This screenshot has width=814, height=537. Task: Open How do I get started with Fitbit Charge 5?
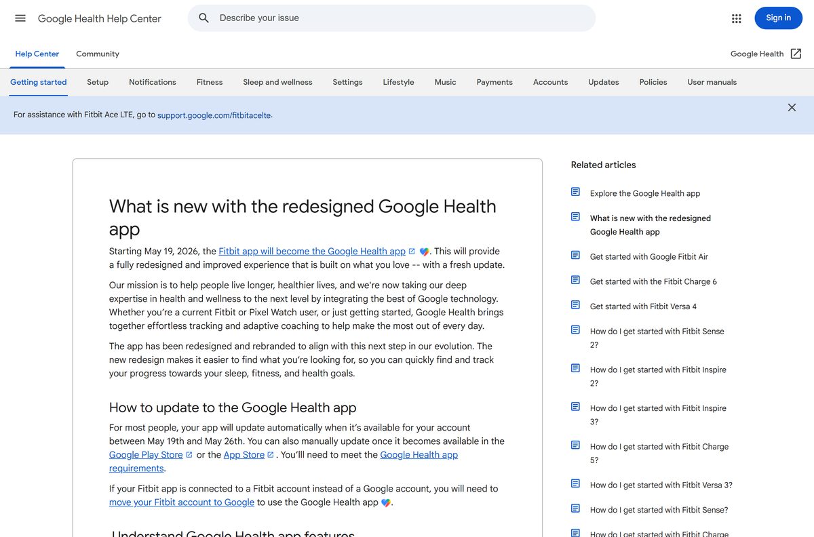(x=659, y=453)
